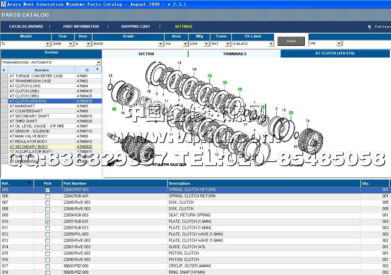Open the AT SECONDARY BODY illustration link
The height and width of the screenshot is (275, 391).
point(29,147)
